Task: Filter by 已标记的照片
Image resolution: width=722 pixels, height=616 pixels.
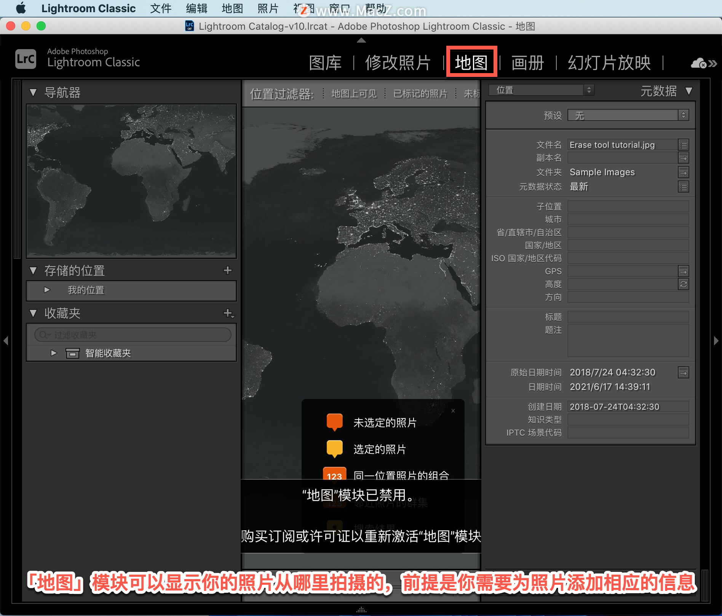Action: coord(420,94)
